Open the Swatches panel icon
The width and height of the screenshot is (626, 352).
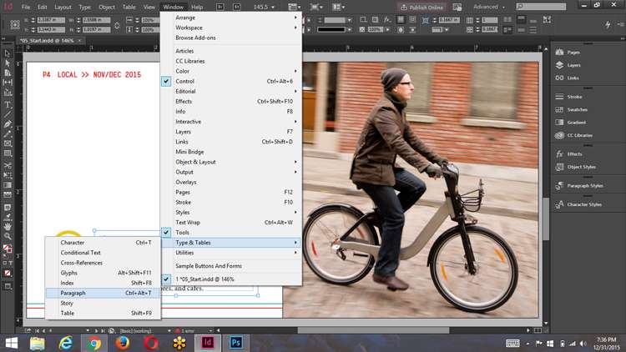click(572, 109)
